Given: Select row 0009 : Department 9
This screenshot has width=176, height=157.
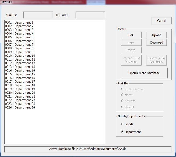Looking at the screenshot, I should tap(55, 52).
